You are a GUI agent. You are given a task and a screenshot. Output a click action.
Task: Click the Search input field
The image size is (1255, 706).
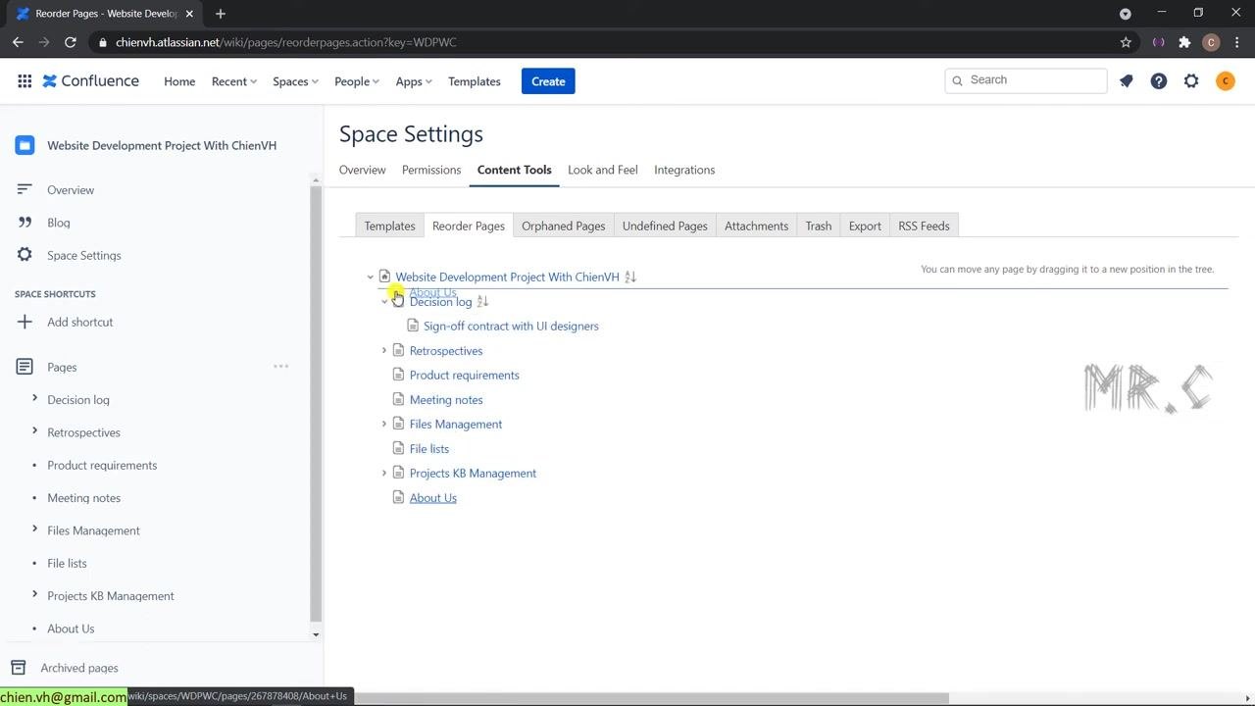[1027, 80]
